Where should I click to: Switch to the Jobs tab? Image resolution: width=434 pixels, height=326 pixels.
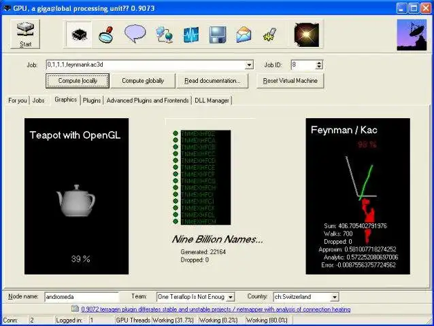point(39,101)
